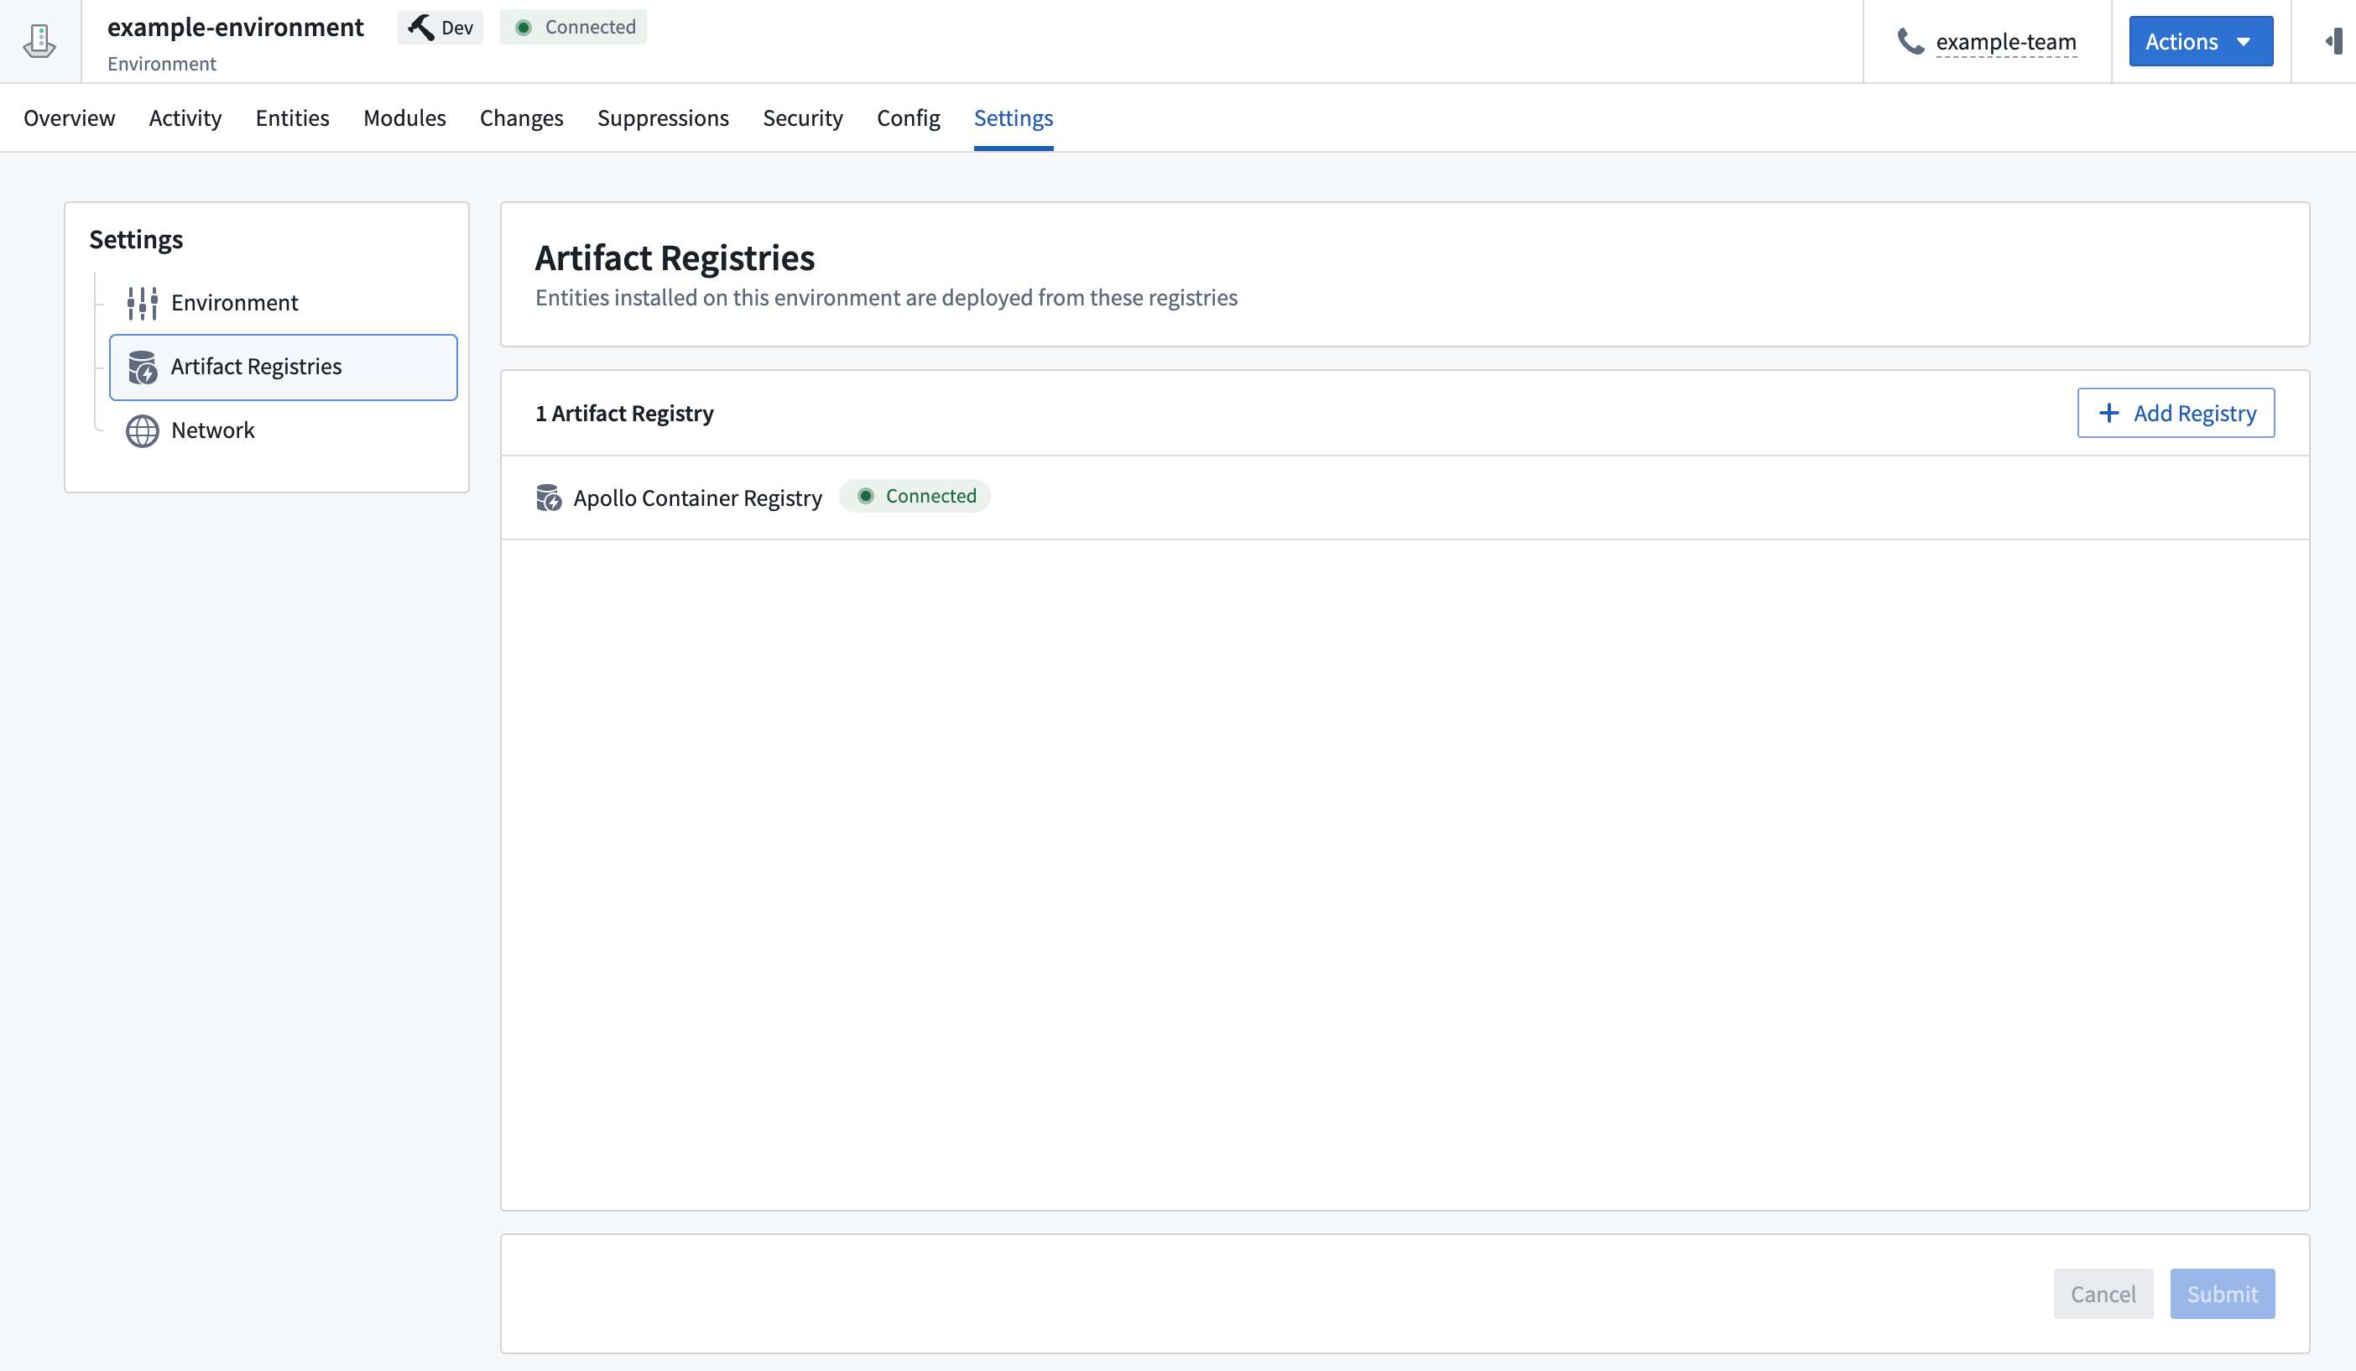The image size is (2356, 1371).
Task: Click the notification or profile sidebar icon
Action: (2333, 39)
